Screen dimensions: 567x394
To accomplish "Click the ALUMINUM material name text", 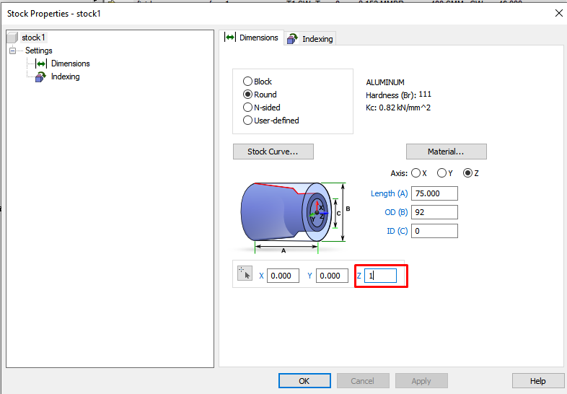I will [385, 82].
